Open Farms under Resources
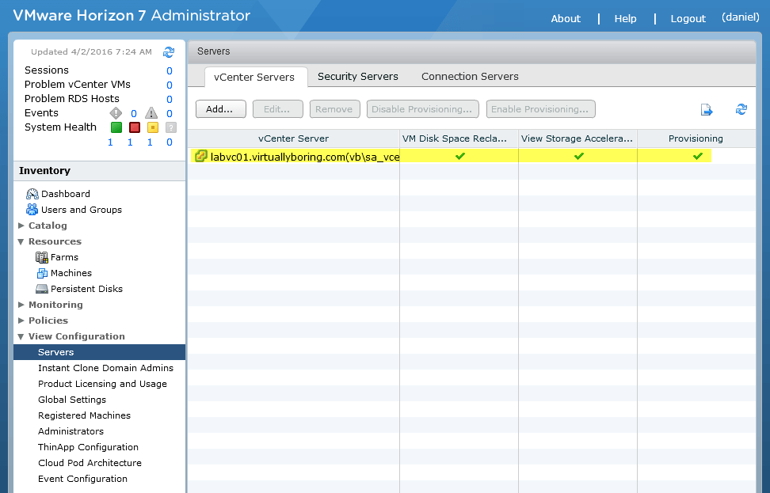 point(64,257)
